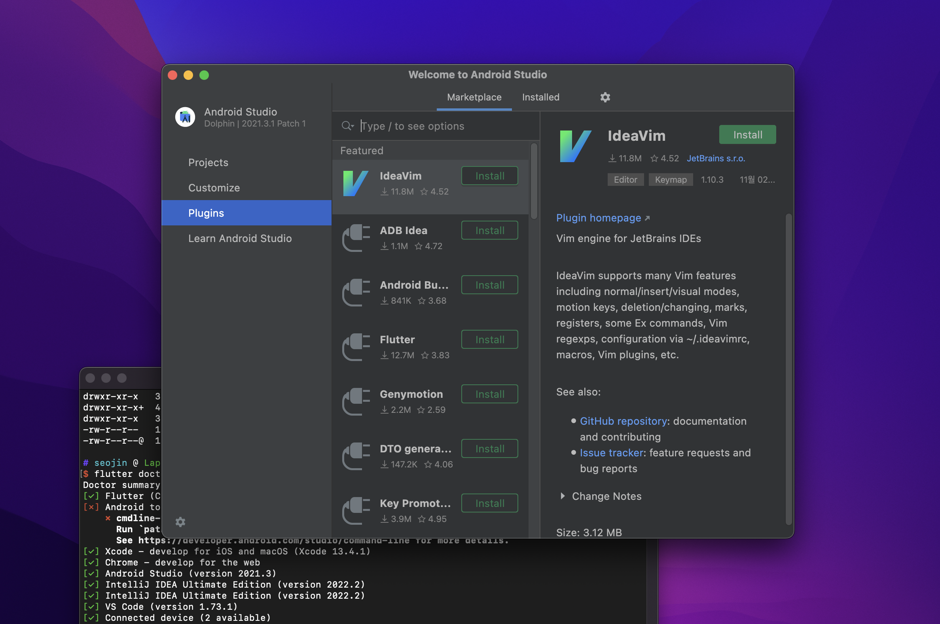Switch to the Marketplace tab
This screenshot has width=940, height=624.
(x=474, y=97)
